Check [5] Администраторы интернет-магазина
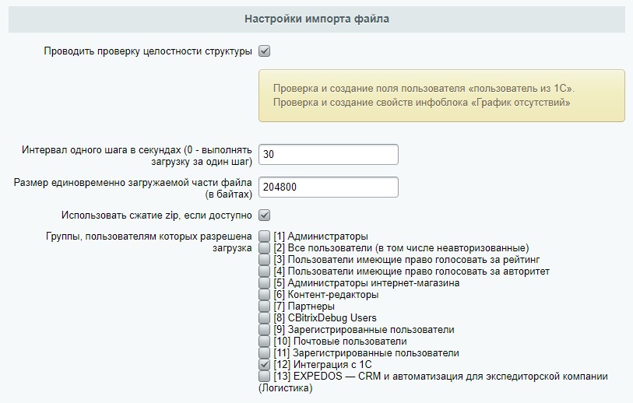633x403 pixels. tap(266, 283)
